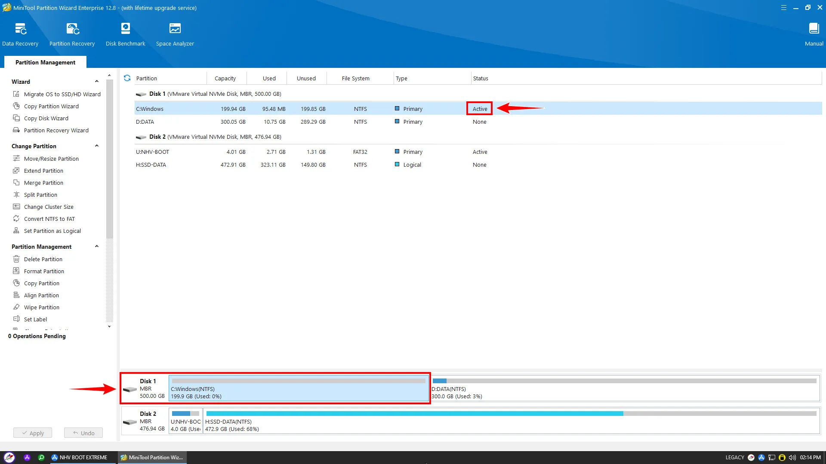826x464 pixels.
Task: Switch to the Partition Management tab
Action: point(45,62)
